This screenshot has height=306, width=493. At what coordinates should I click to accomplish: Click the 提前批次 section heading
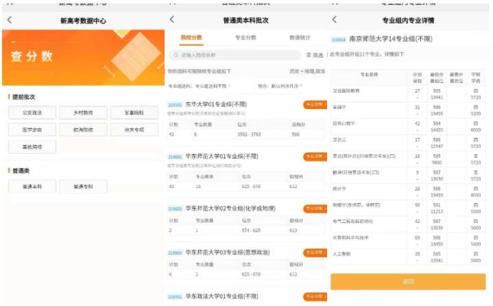23,97
